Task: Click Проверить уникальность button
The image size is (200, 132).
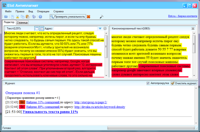Action: click(68, 17)
